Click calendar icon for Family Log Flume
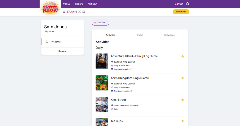Viewport: 240px width, 126px height. tap(112, 66)
